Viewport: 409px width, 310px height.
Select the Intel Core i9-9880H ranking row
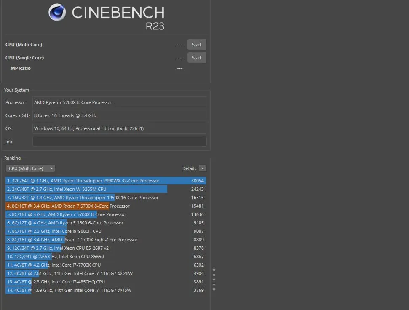[x=106, y=231]
